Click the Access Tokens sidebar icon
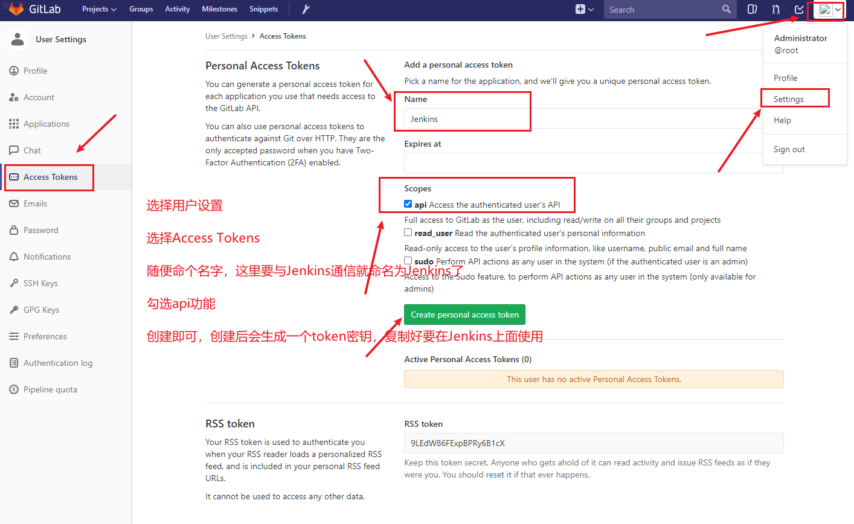Viewport: 854px width, 524px height. click(14, 177)
